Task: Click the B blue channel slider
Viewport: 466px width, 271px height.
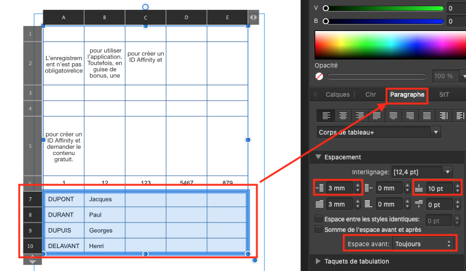Action: 383,21
